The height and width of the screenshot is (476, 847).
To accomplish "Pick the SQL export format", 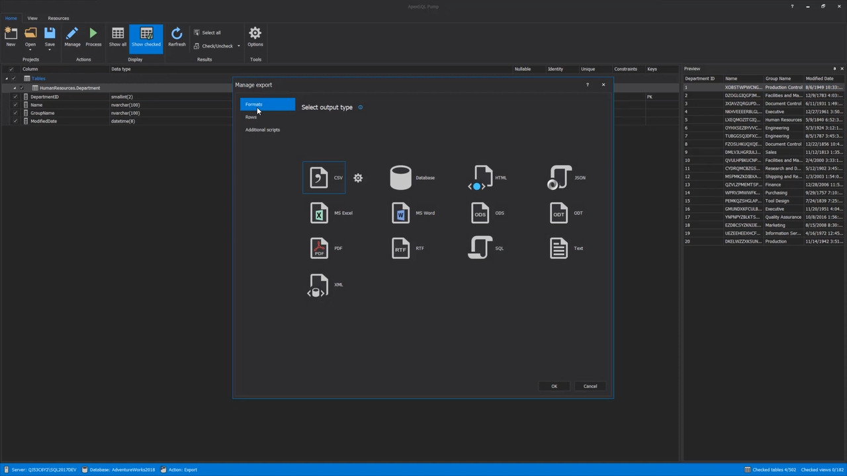I will tap(480, 248).
